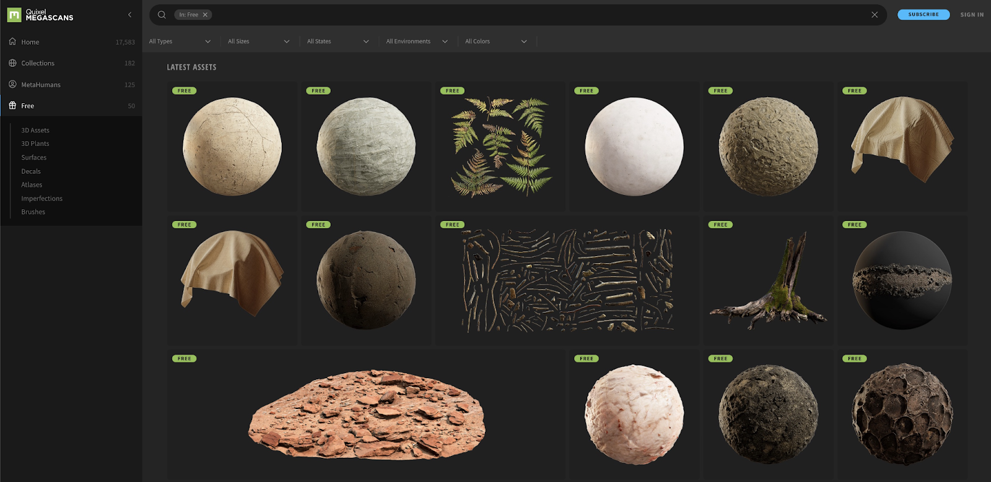The width and height of the screenshot is (991, 482).
Task: Click the Sign In link
Action: [972, 14]
